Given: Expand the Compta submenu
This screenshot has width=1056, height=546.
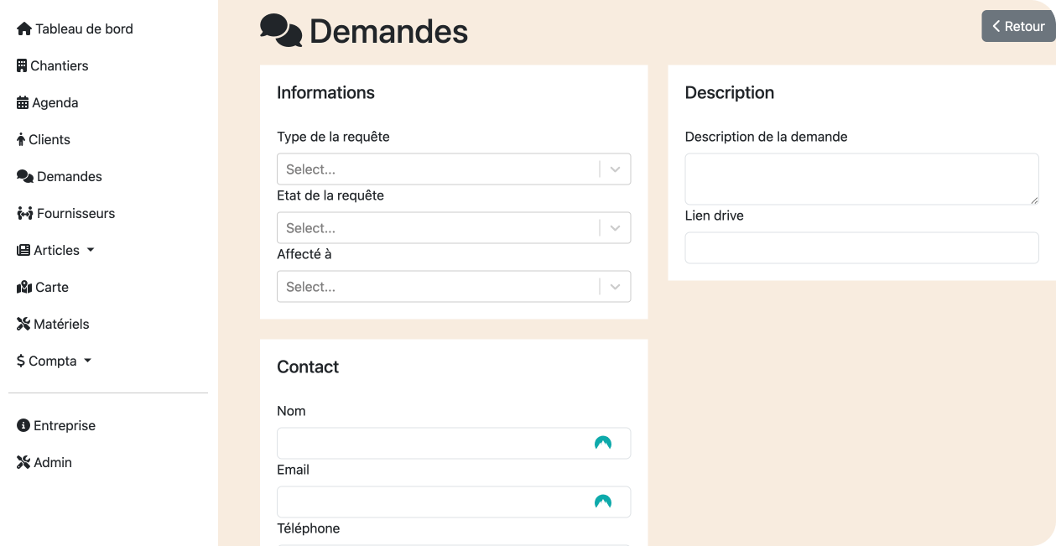Looking at the screenshot, I should click(x=55, y=361).
